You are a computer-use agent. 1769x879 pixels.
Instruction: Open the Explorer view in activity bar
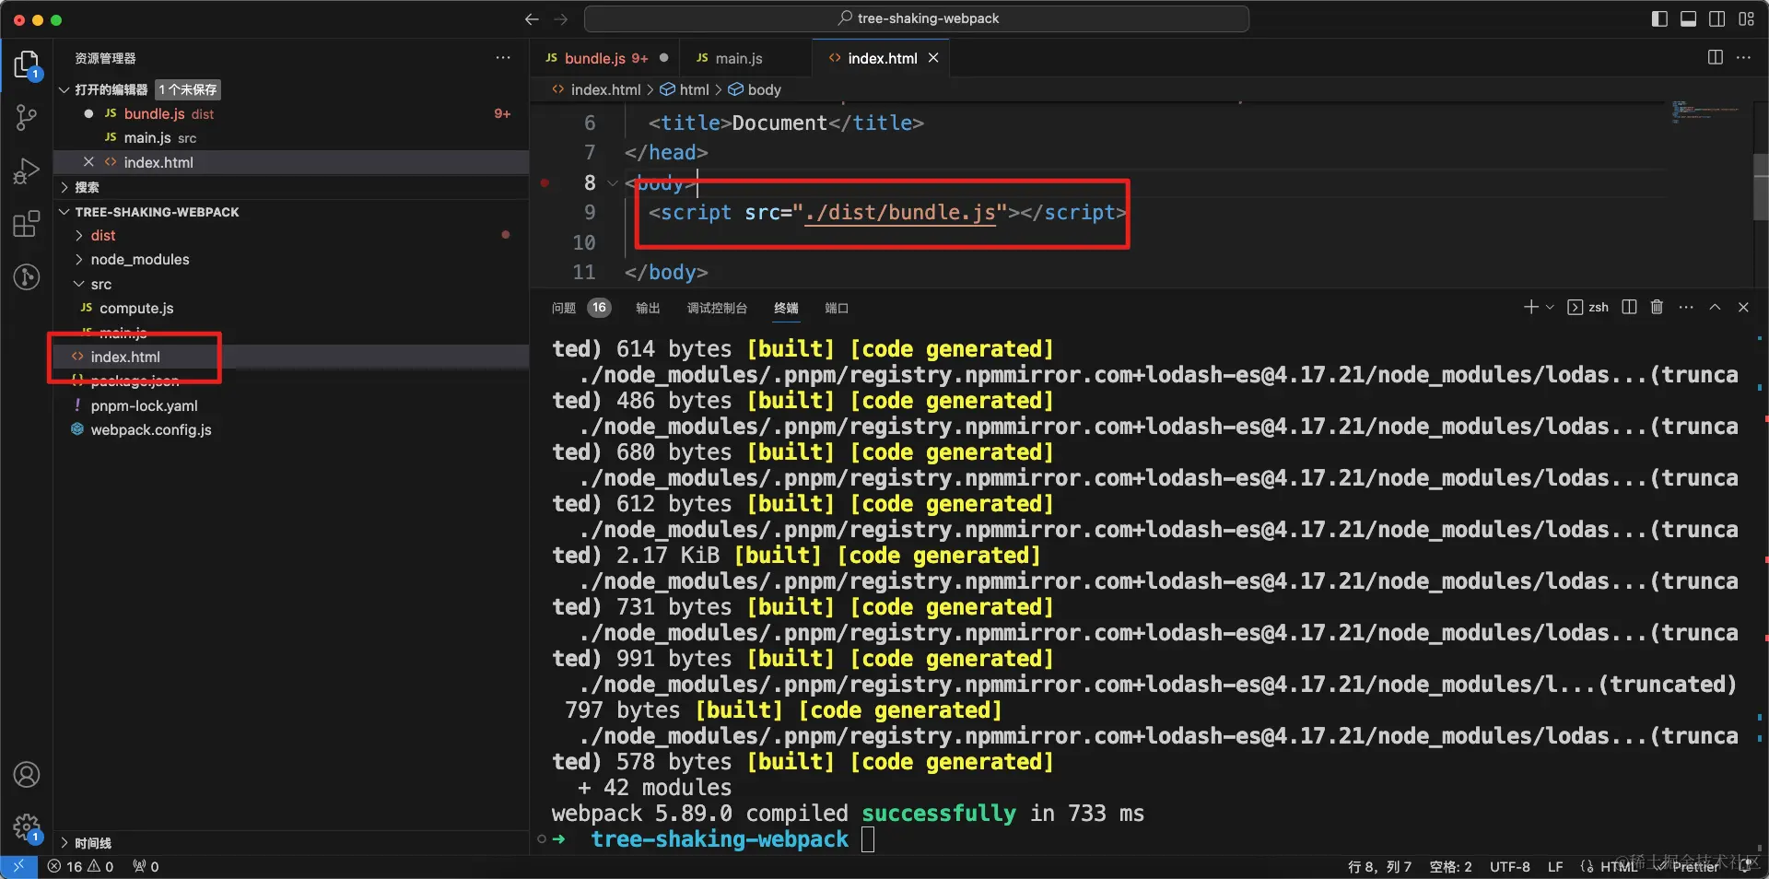click(x=27, y=64)
